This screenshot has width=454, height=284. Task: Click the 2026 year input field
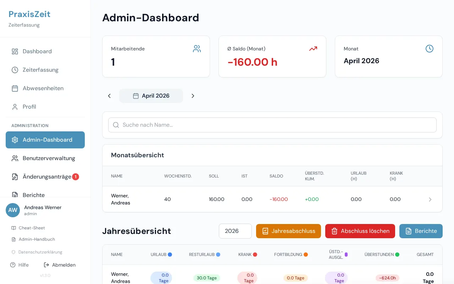(235, 231)
